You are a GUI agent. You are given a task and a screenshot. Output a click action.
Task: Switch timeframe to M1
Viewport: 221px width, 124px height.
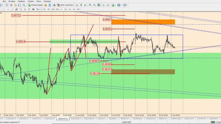(45, 9)
